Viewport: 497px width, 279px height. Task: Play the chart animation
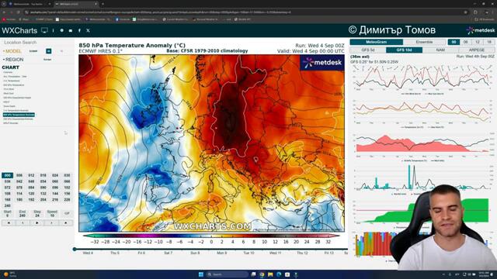pyautogui.click(x=37, y=223)
